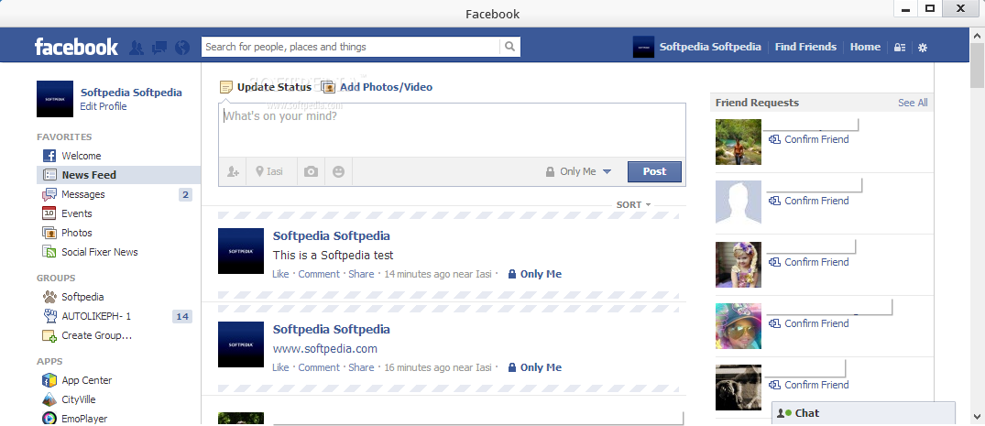Open friend requests icon in top bar
This screenshot has height=426, width=985.
click(x=137, y=47)
